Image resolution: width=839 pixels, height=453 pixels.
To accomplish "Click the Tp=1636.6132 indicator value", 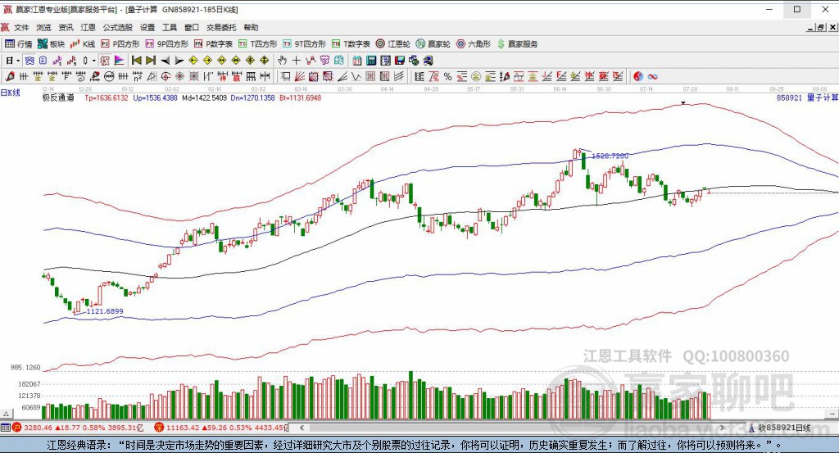I will pos(107,97).
